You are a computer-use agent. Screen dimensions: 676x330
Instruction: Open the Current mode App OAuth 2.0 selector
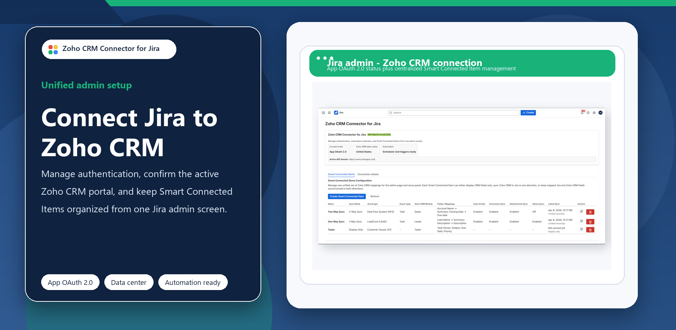(340, 150)
